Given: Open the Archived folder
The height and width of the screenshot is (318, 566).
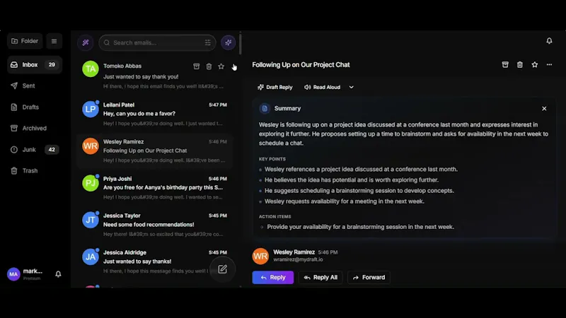Looking at the screenshot, I should pyautogui.click(x=35, y=129).
